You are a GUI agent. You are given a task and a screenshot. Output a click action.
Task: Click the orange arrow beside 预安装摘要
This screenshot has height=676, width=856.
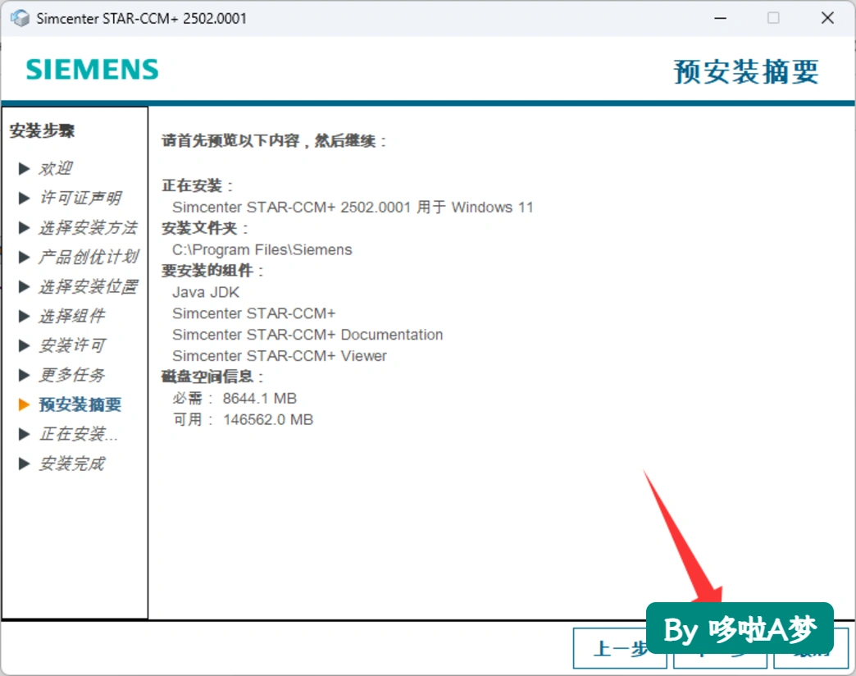tap(24, 404)
